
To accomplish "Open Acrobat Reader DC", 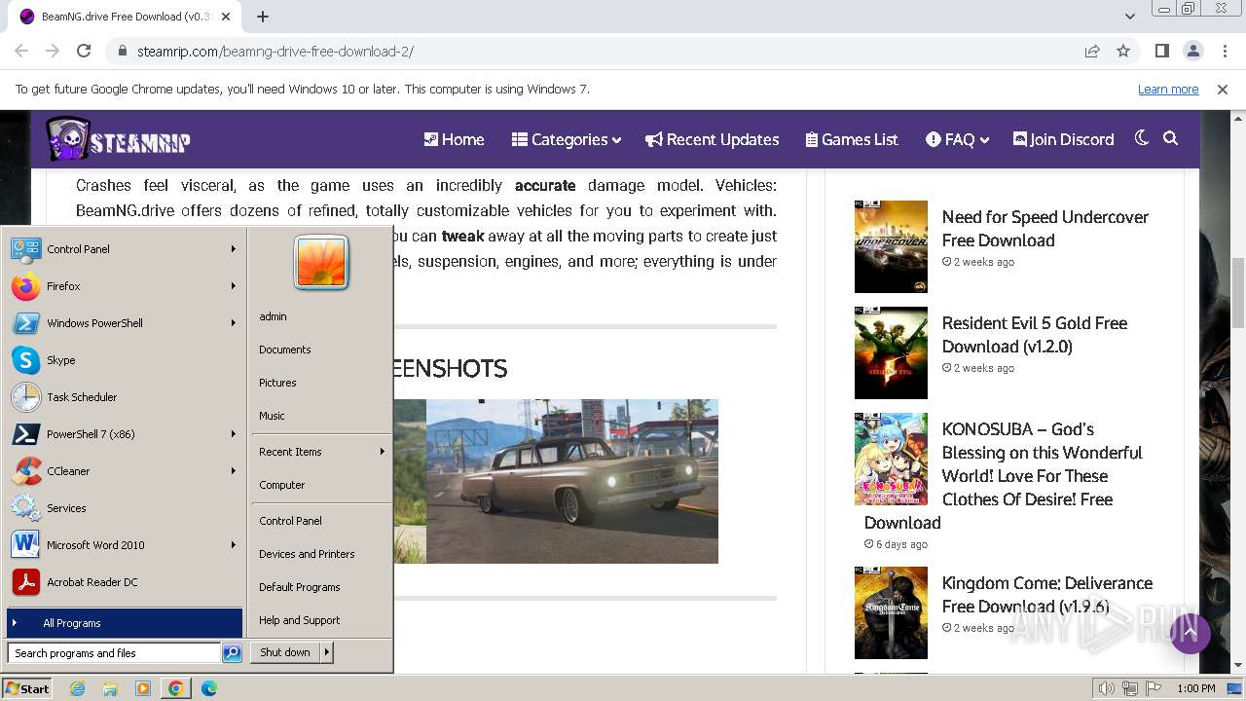I will click(x=25, y=582).
